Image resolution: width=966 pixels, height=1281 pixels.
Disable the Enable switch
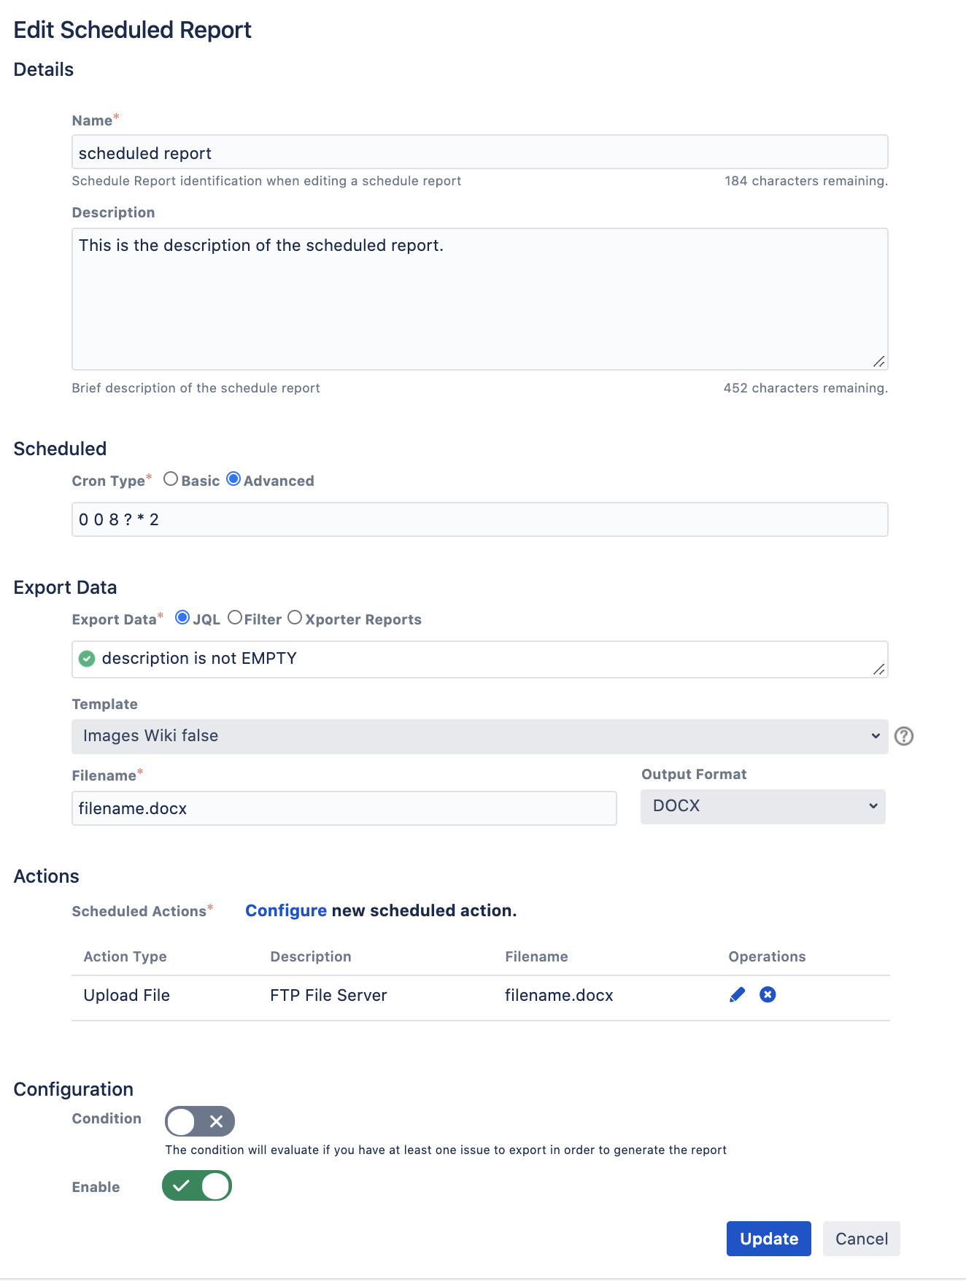pos(197,1185)
